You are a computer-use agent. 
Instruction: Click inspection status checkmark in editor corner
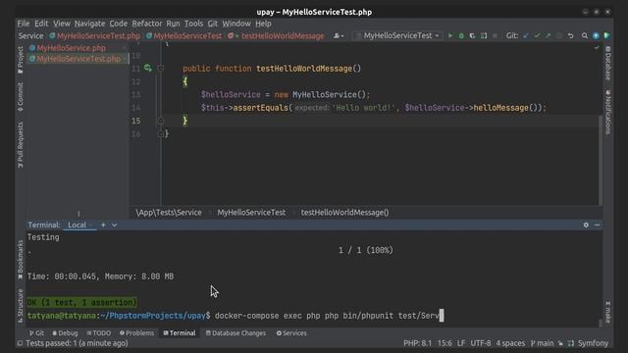pos(597,48)
